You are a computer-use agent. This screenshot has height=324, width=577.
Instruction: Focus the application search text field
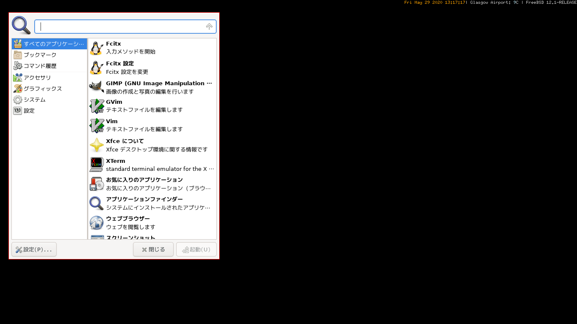tap(125, 27)
